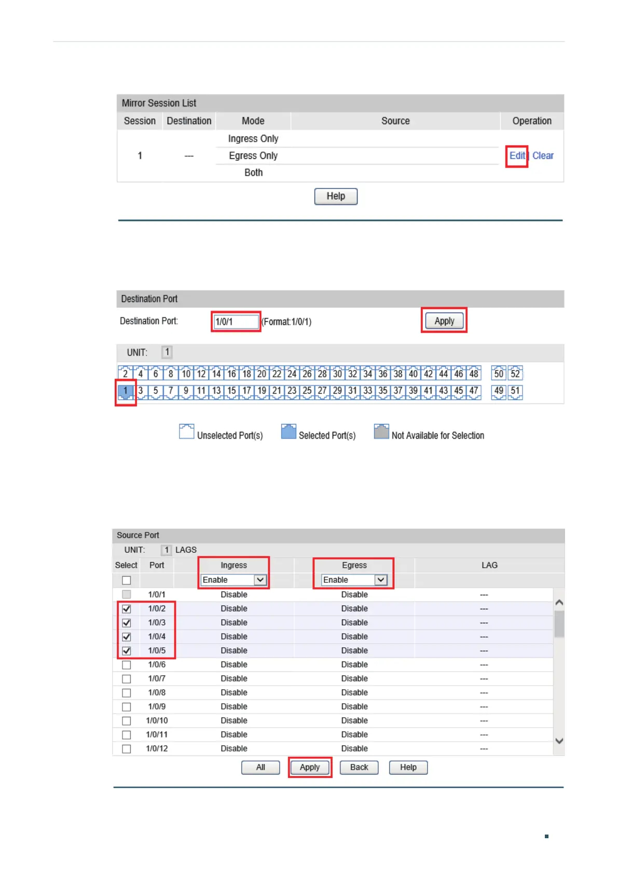The height and width of the screenshot is (874, 618).
Task: Click the '1/0/10' port cell
Action: tap(157, 721)
